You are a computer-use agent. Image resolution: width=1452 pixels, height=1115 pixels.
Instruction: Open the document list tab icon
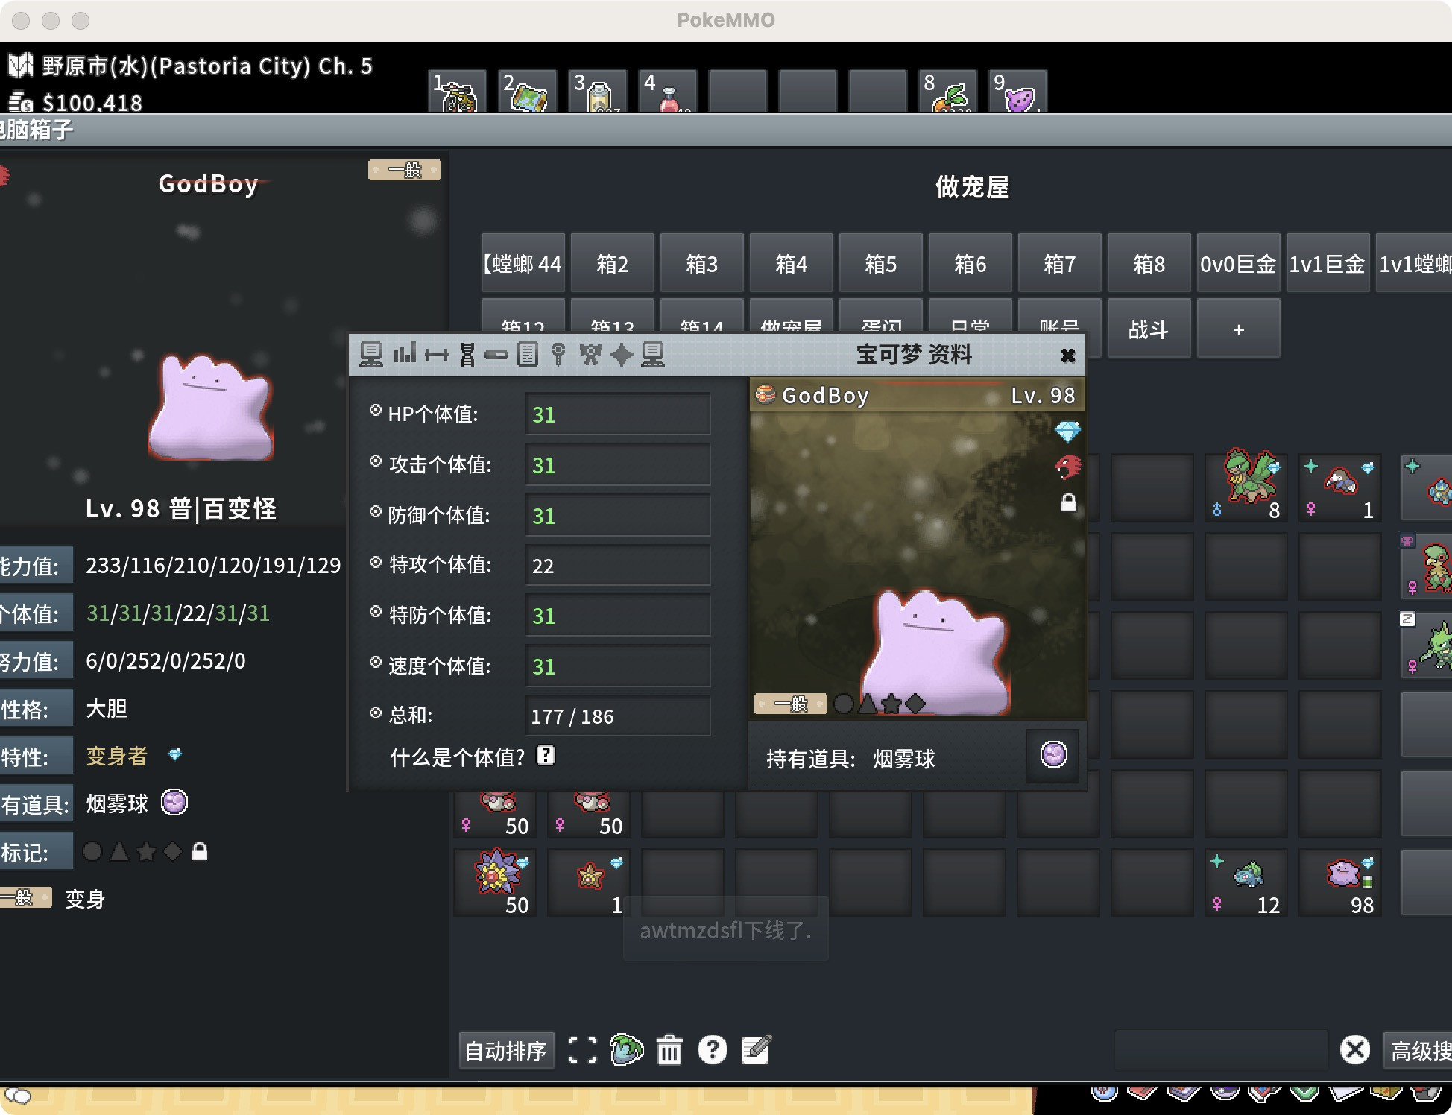[x=528, y=355]
